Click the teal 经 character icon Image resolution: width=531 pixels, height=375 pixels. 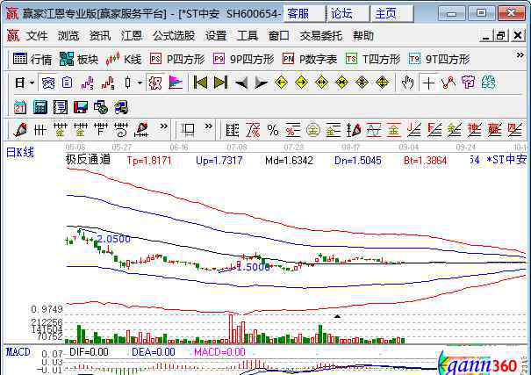click(489, 83)
